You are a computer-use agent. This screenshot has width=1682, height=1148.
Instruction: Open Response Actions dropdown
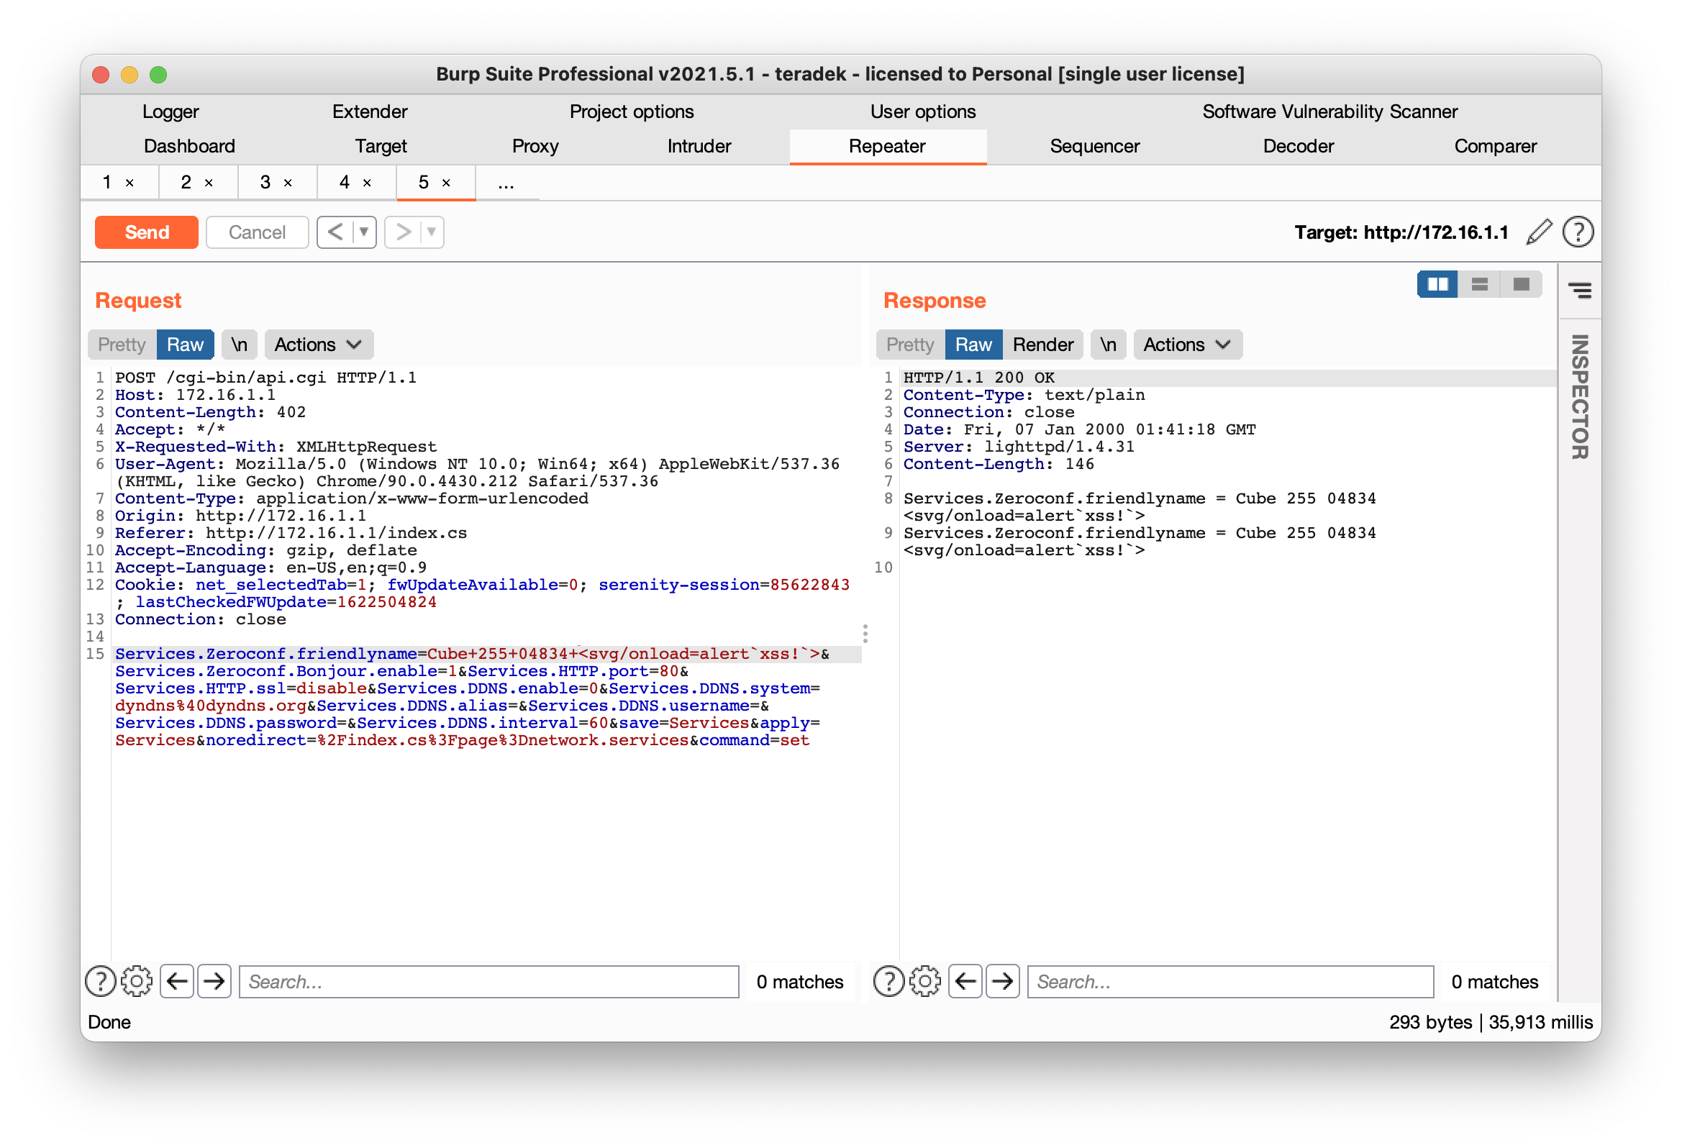tap(1188, 345)
